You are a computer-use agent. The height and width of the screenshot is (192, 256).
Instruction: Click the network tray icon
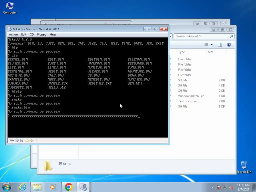(x=225, y=187)
